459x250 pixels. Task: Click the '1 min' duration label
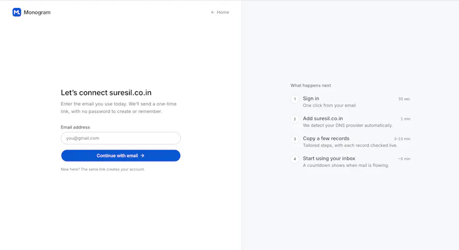pyautogui.click(x=406, y=119)
